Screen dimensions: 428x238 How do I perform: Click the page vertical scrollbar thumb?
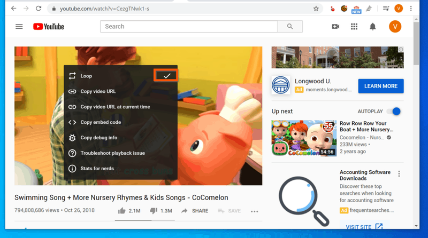(416, 44)
